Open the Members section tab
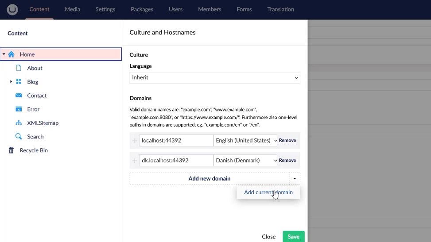Screen dimensions: 431x242 point(210,9)
